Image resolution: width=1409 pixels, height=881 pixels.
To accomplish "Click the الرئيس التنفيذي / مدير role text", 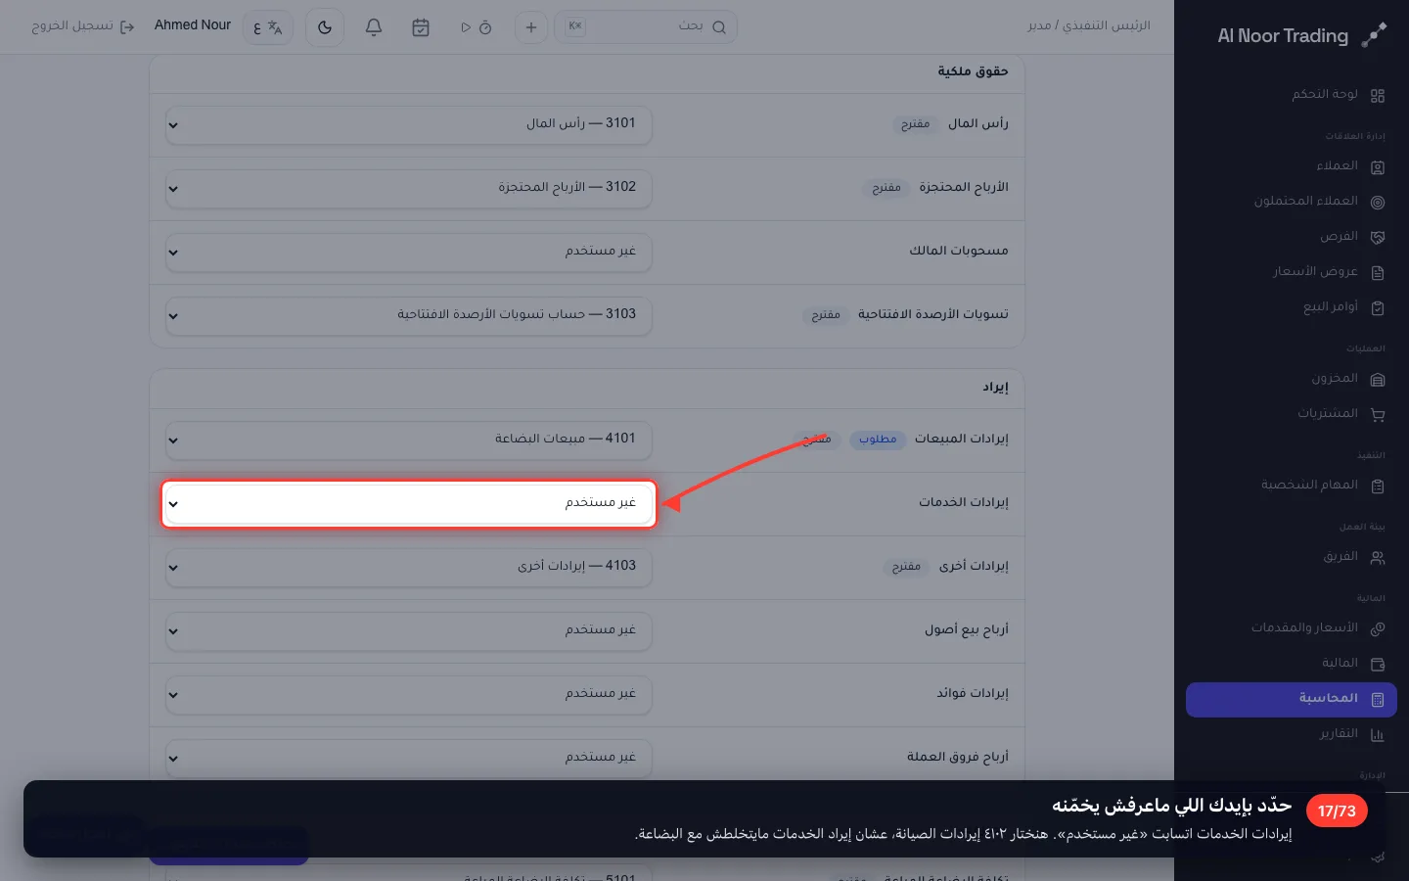I will (1089, 25).
